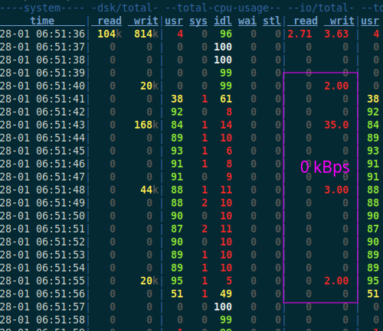Screen dimensions: 383x331
Task: Select idl value 100 at 06:51:57
Action: click(x=223, y=307)
